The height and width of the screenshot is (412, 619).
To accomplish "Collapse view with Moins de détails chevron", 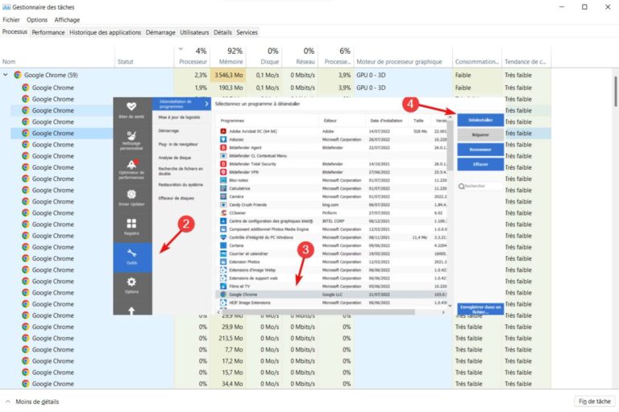I will [8, 402].
